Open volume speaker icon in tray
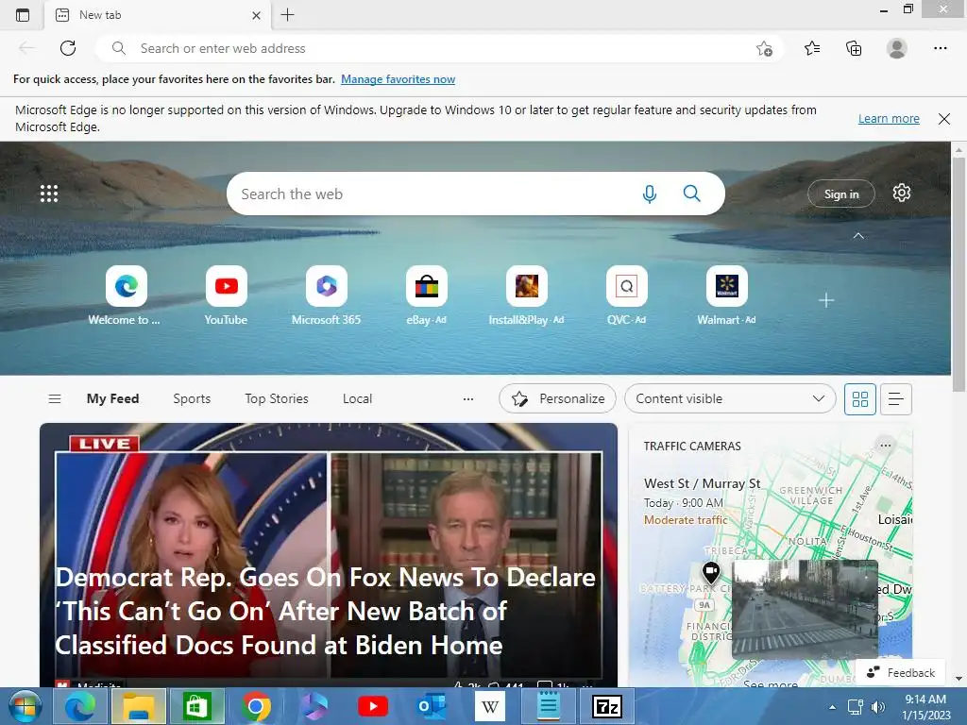Image resolution: width=967 pixels, height=725 pixels. (877, 707)
